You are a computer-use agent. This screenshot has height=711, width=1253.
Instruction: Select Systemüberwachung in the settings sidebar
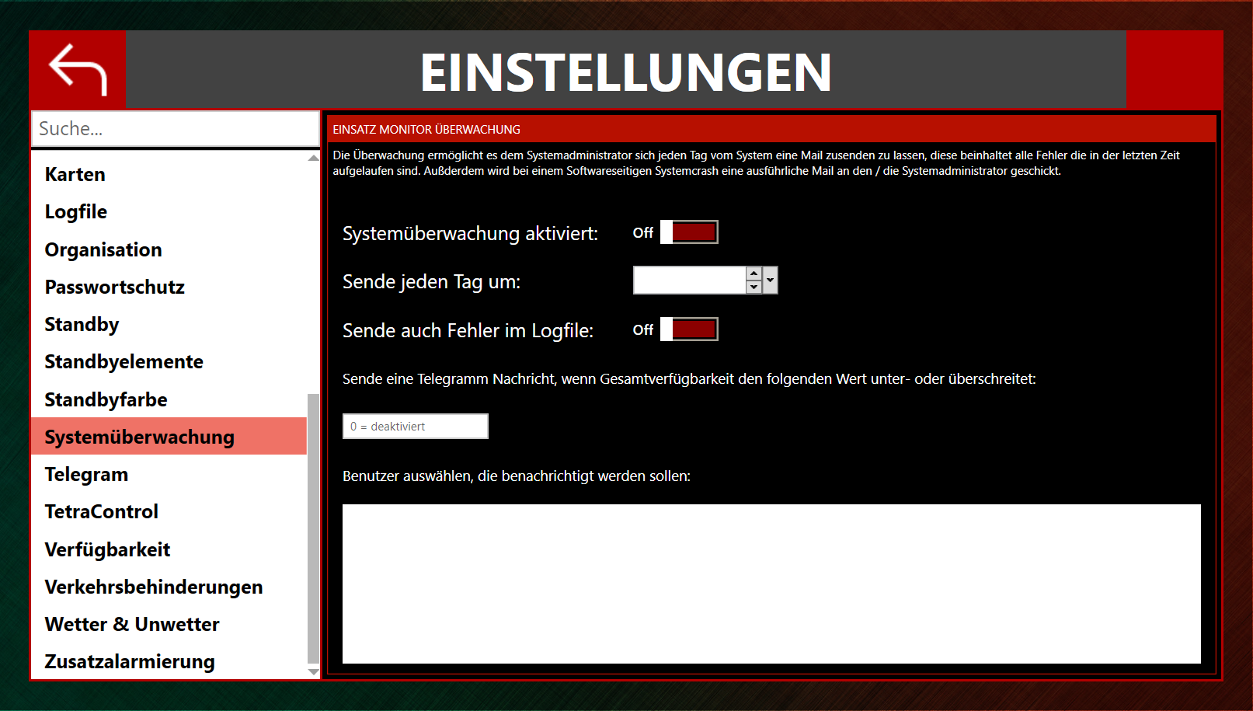[138, 437]
